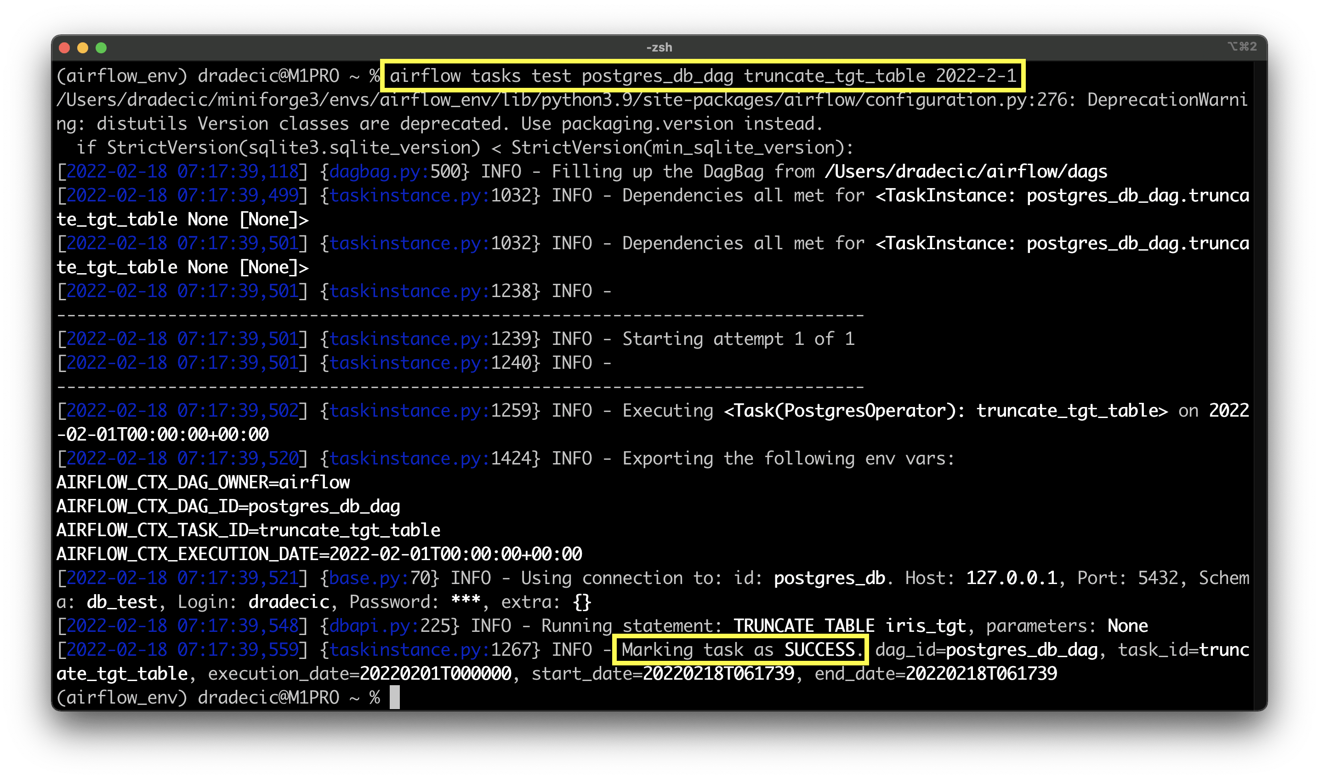Click the highlighted airflow tasks test command

point(703,76)
